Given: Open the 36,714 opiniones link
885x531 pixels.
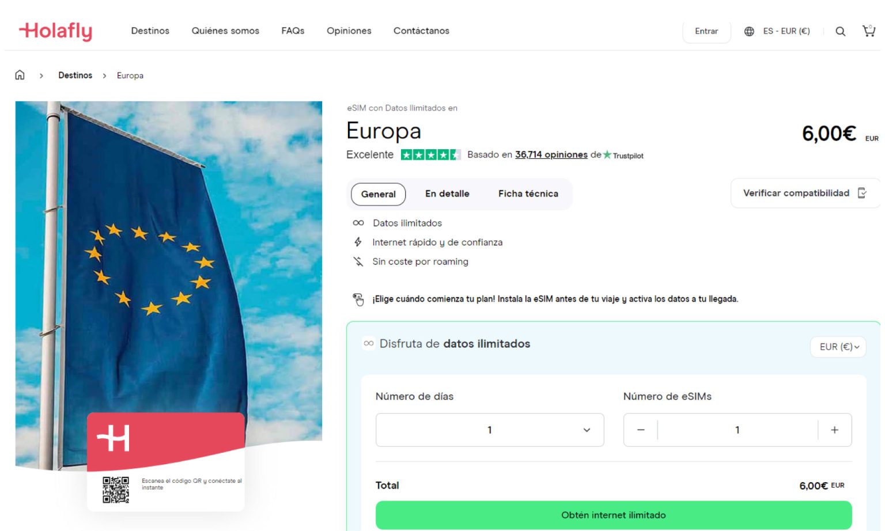Looking at the screenshot, I should (x=550, y=154).
